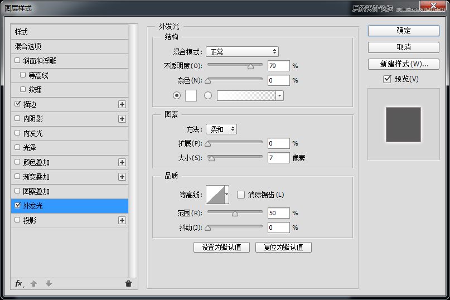The width and height of the screenshot is (450, 300).
Task: Click the 扩展 slider handle
Action: (x=208, y=144)
